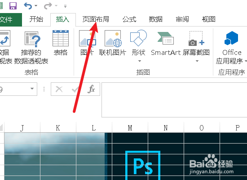
Task: Insert a 表格 table
Action: [x=61, y=43]
